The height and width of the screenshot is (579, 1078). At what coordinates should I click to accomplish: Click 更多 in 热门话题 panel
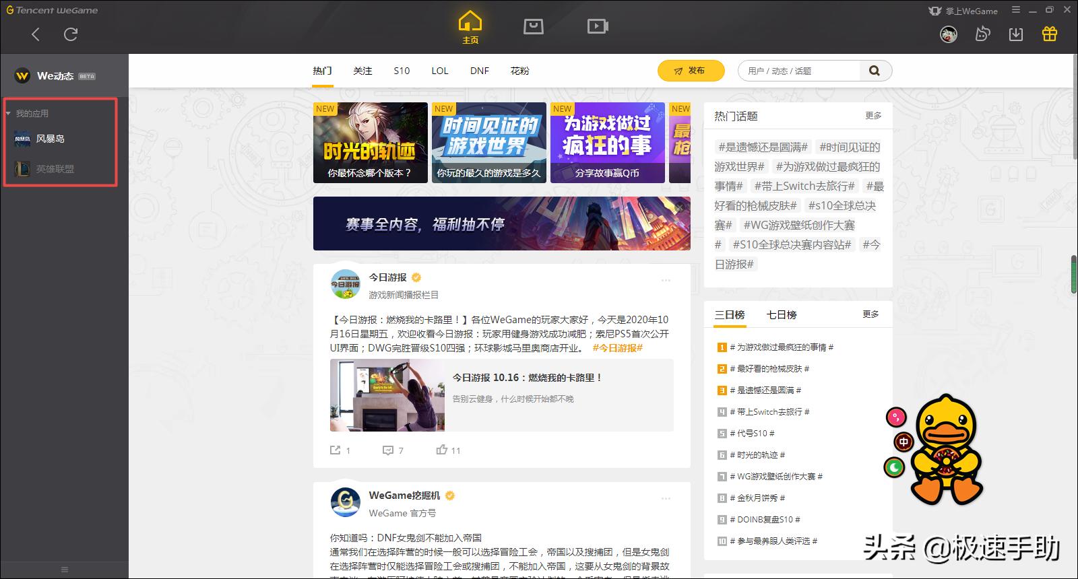click(873, 116)
